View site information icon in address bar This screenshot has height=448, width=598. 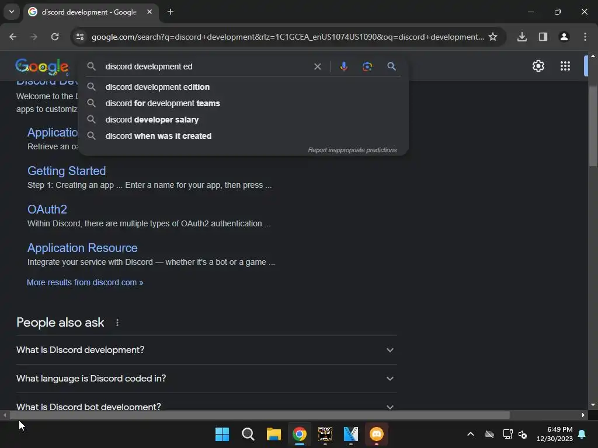(x=79, y=37)
